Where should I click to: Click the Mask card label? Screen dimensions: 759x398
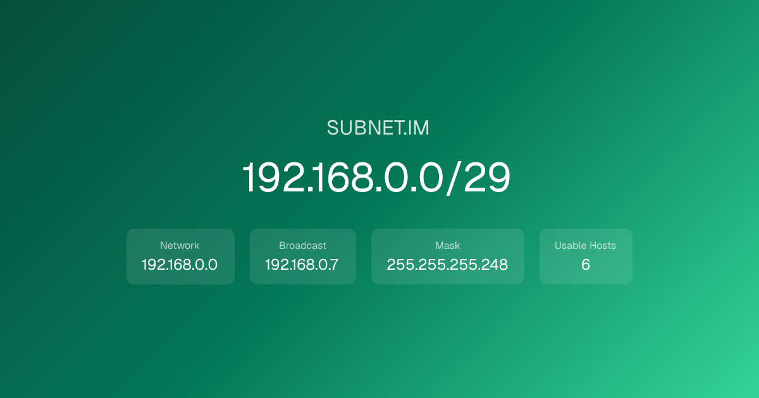click(x=448, y=245)
